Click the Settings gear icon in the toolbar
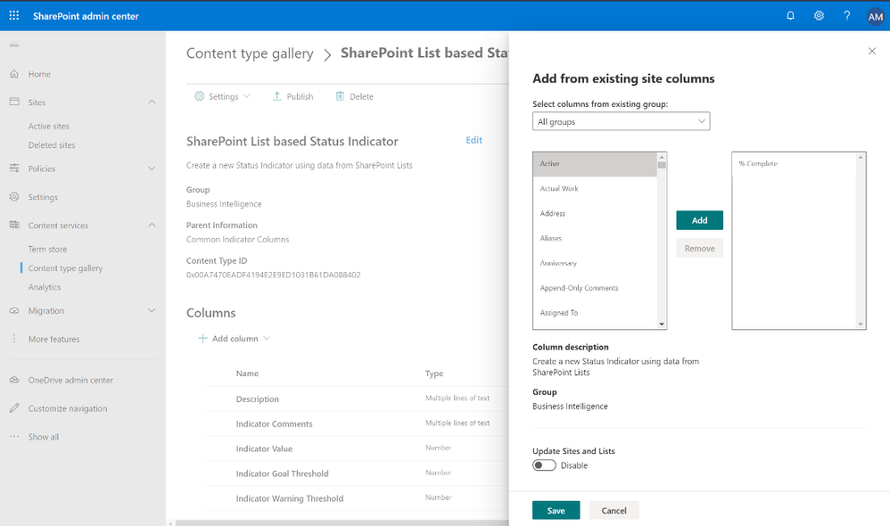The image size is (890, 526). click(199, 96)
